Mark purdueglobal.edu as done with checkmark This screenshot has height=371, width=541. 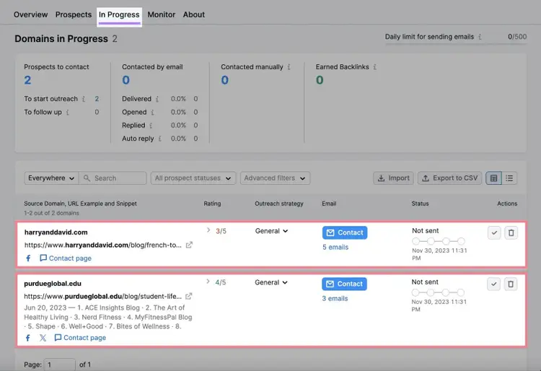pyautogui.click(x=493, y=284)
